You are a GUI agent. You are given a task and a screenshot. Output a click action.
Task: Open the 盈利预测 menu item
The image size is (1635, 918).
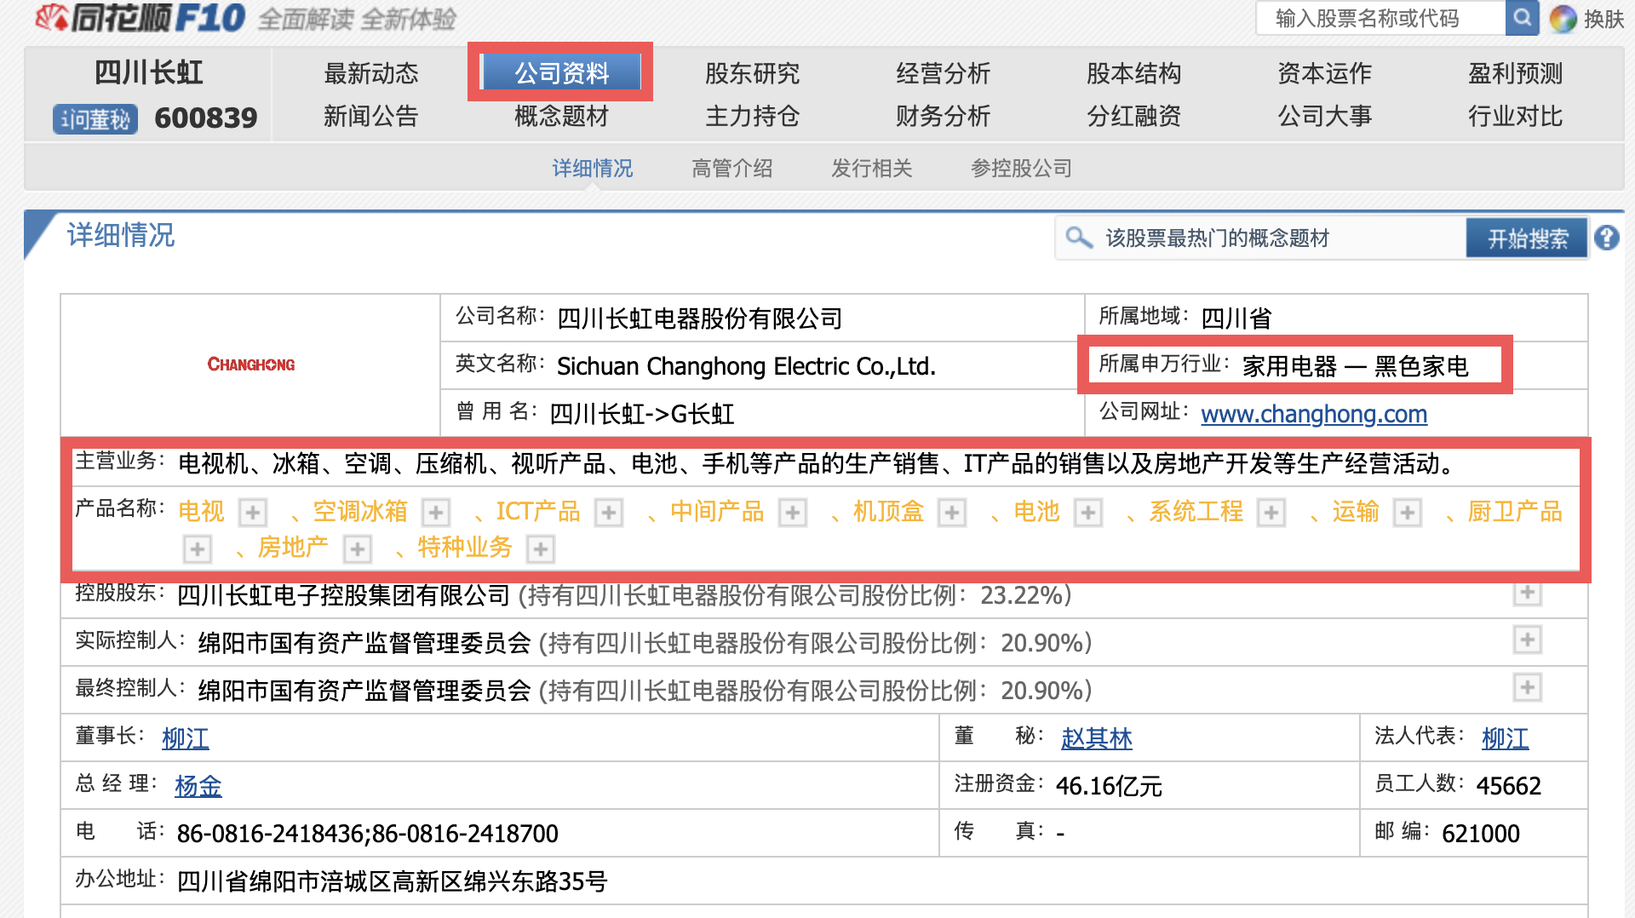pyautogui.click(x=1516, y=73)
